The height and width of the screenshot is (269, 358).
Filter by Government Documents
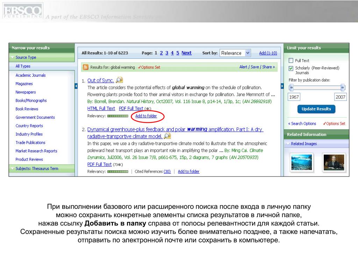[x=35, y=117]
